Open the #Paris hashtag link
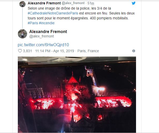This screenshot has width=159, height=133. coord(33,23)
